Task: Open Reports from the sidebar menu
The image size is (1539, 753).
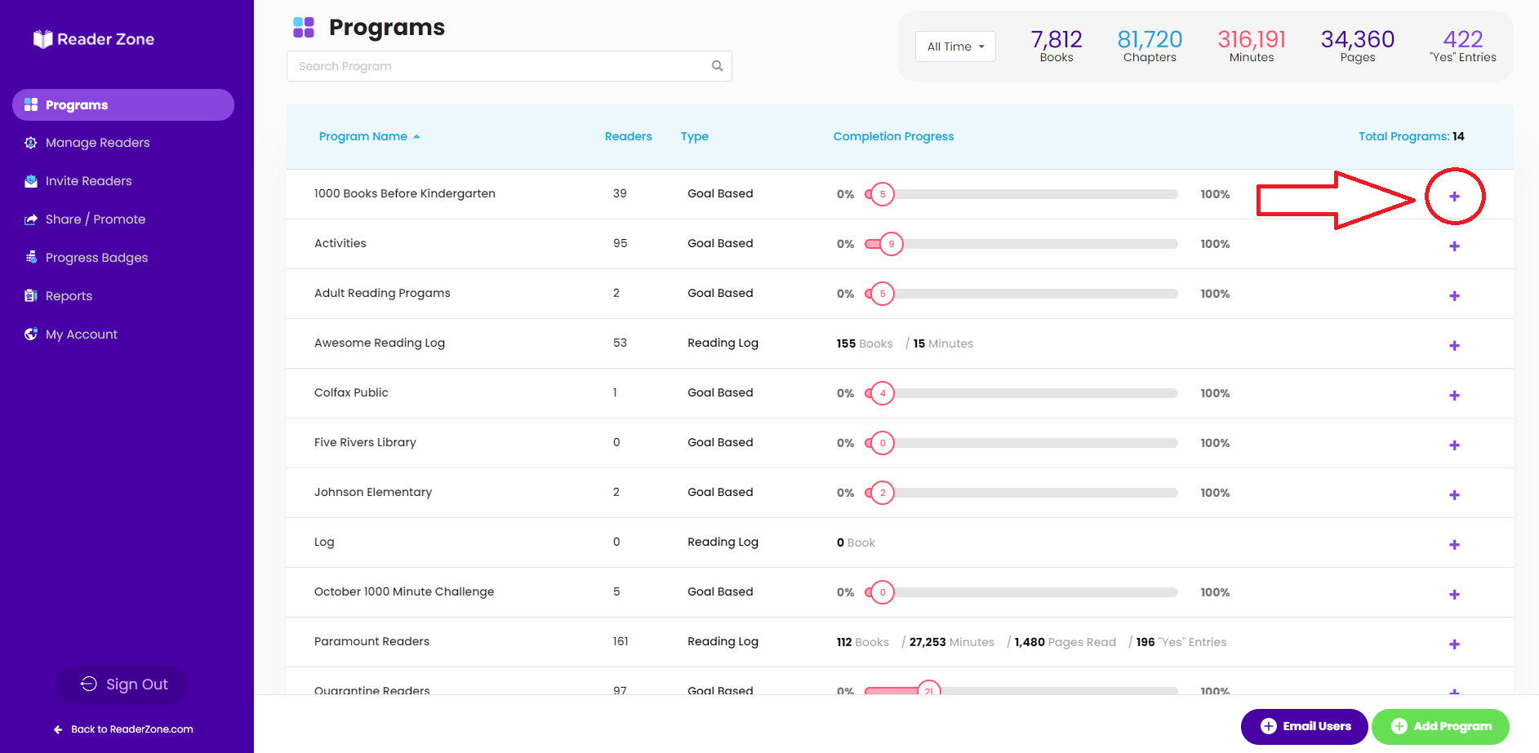Action: [69, 295]
